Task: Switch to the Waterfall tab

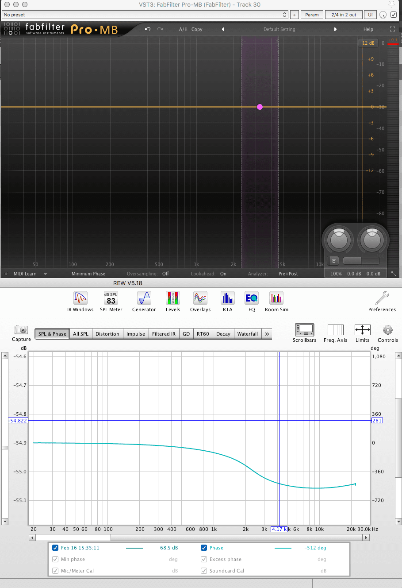Action: point(247,334)
